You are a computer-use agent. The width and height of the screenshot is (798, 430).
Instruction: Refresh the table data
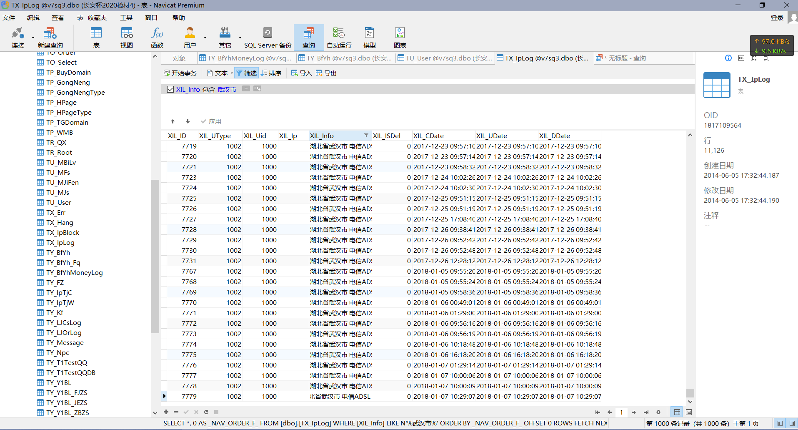click(206, 412)
